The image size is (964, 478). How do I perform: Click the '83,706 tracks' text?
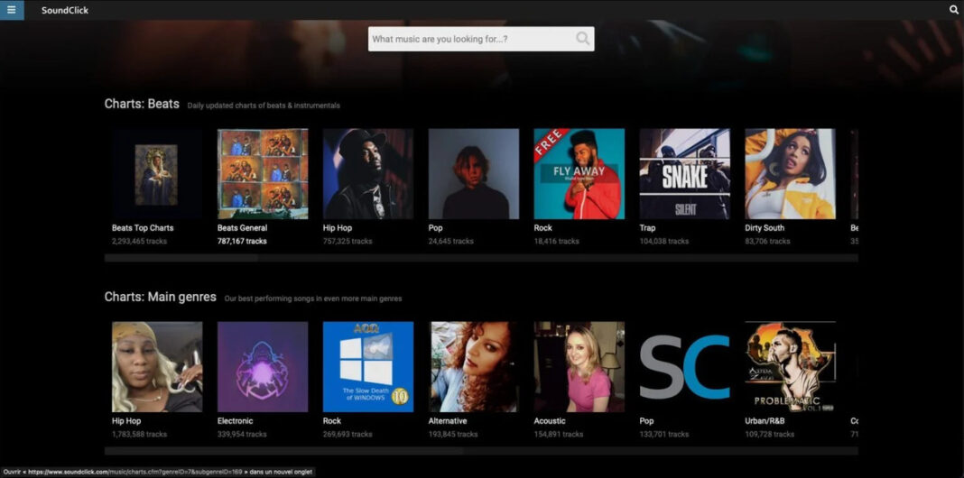[x=767, y=242]
